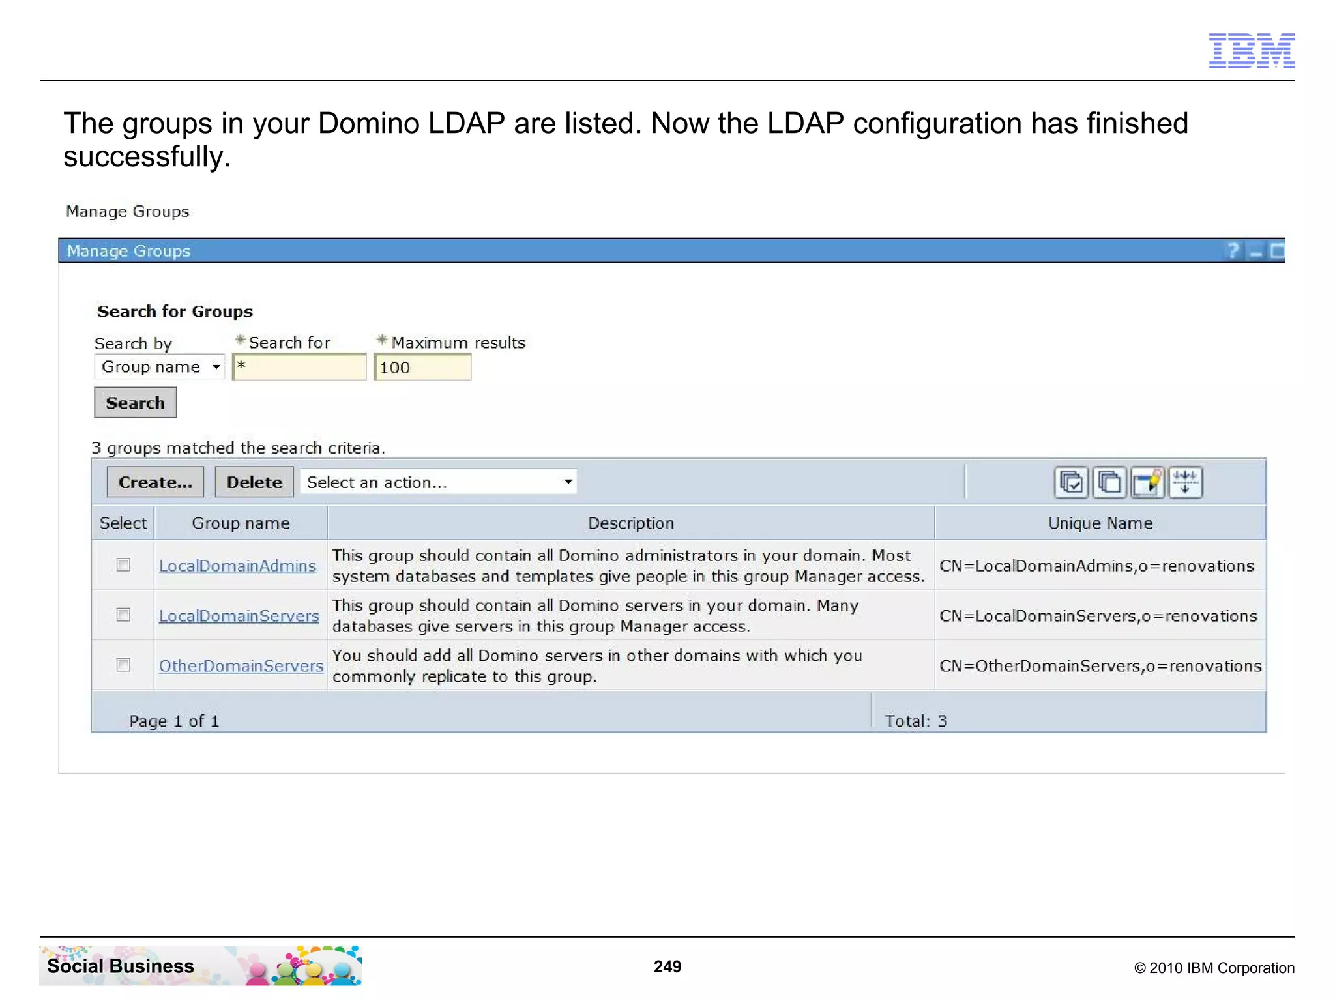Screen dimensions: 1335x1001
Task: Tick the LocalDomainAdmins checkbox
Action: coord(123,565)
